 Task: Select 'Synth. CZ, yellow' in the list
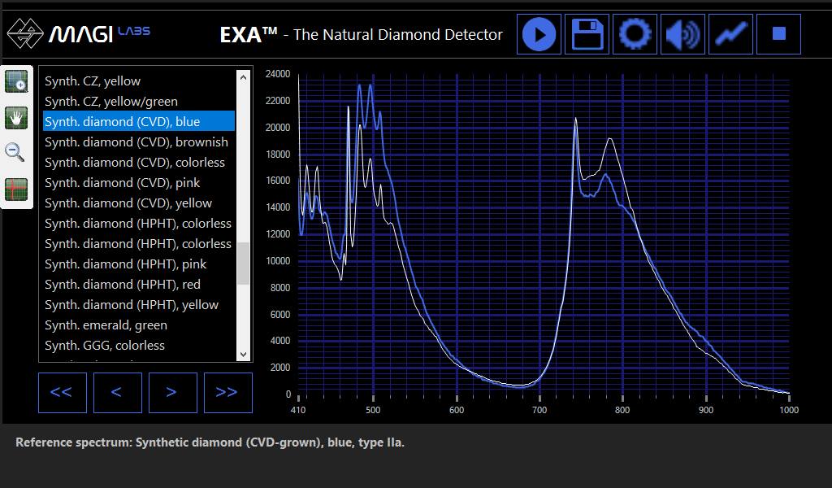pyautogui.click(x=138, y=81)
